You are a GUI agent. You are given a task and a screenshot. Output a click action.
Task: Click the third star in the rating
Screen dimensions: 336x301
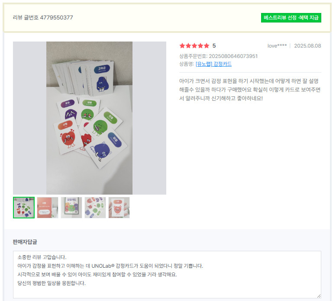pos(194,46)
